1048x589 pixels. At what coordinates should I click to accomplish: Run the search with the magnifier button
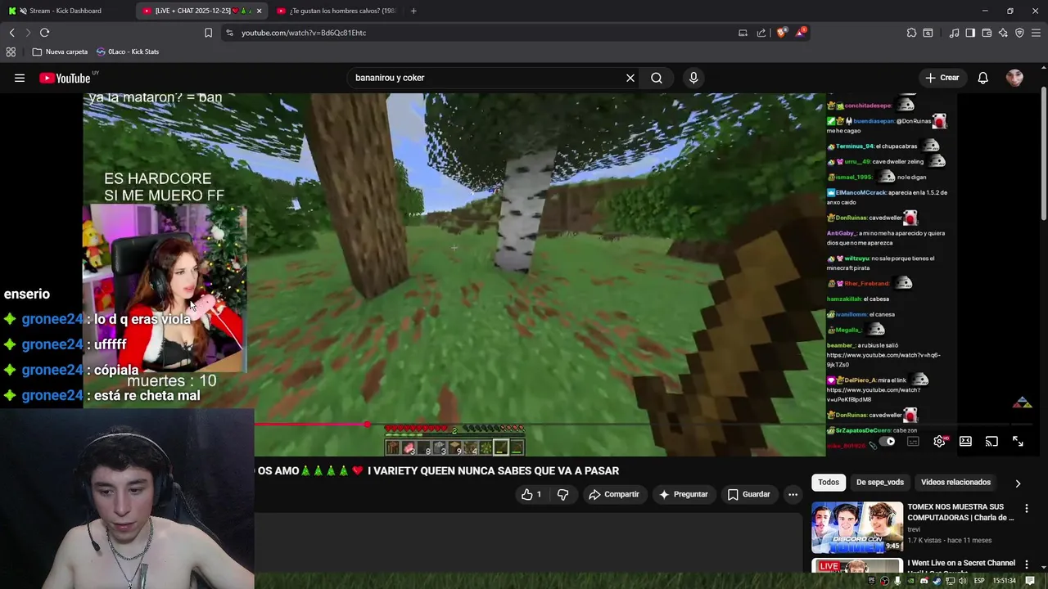tap(657, 78)
